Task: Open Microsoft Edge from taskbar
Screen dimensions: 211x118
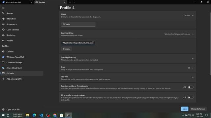Action: coord(34,115)
